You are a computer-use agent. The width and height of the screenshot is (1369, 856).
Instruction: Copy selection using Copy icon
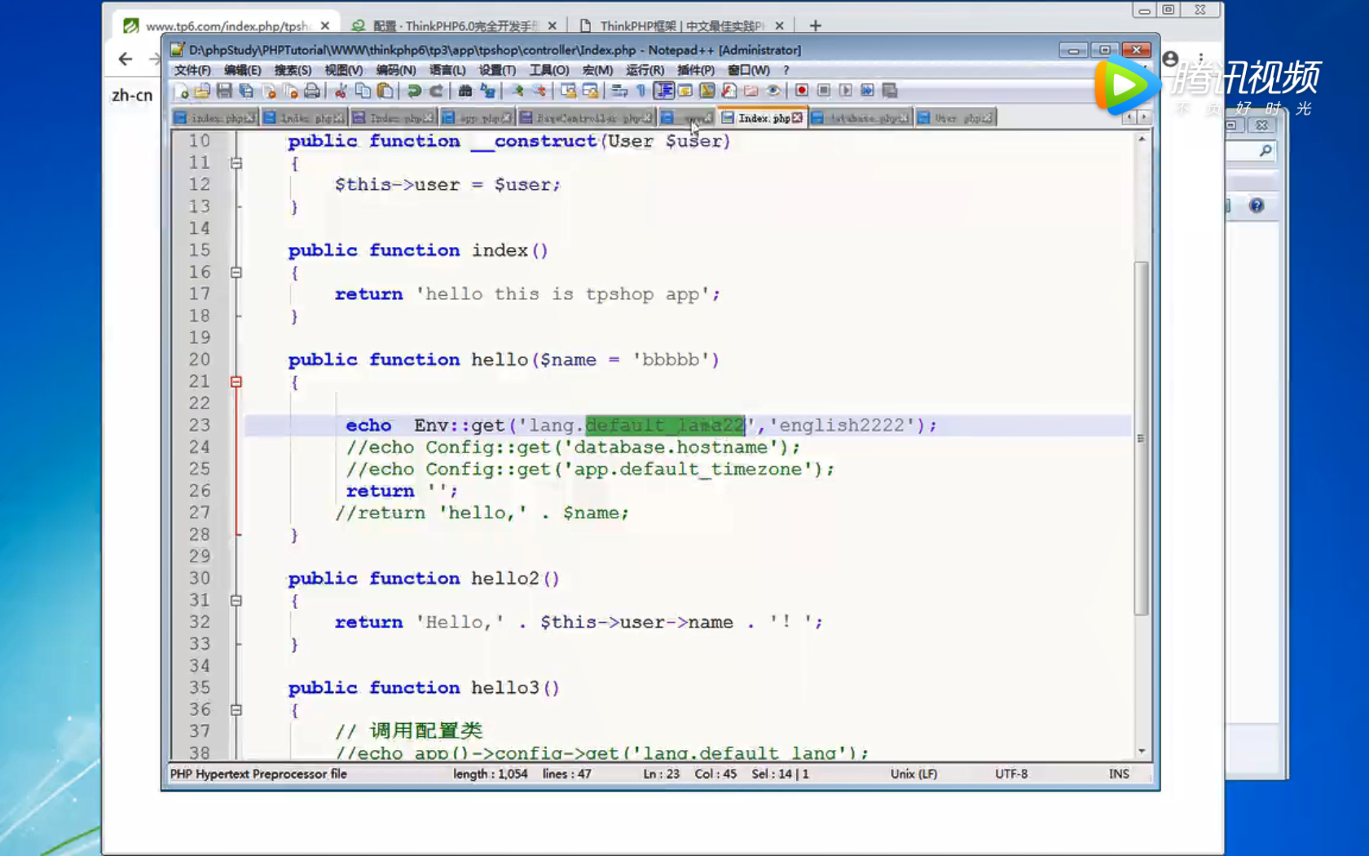[363, 90]
